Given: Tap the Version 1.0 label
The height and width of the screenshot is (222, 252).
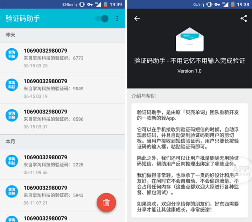Looking at the screenshot, I should tap(189, 71).
